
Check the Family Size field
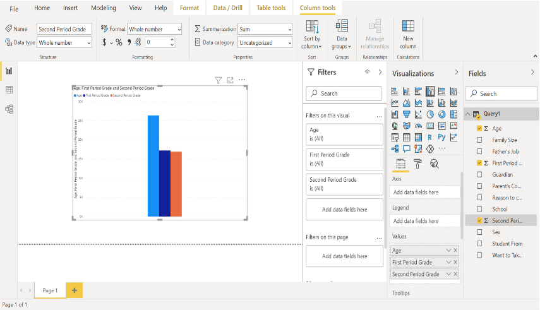click(479, 140)
